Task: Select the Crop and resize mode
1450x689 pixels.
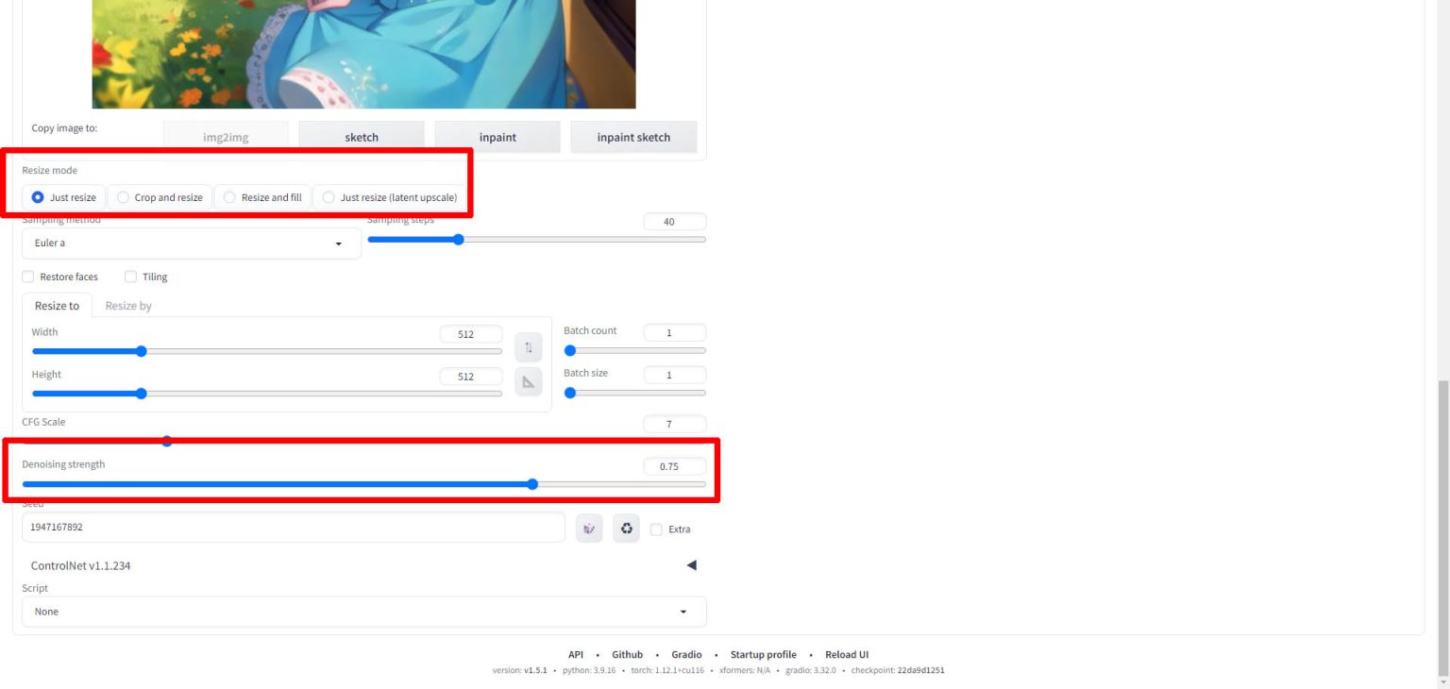Action: pyautogui.click(x=160, y=197)
